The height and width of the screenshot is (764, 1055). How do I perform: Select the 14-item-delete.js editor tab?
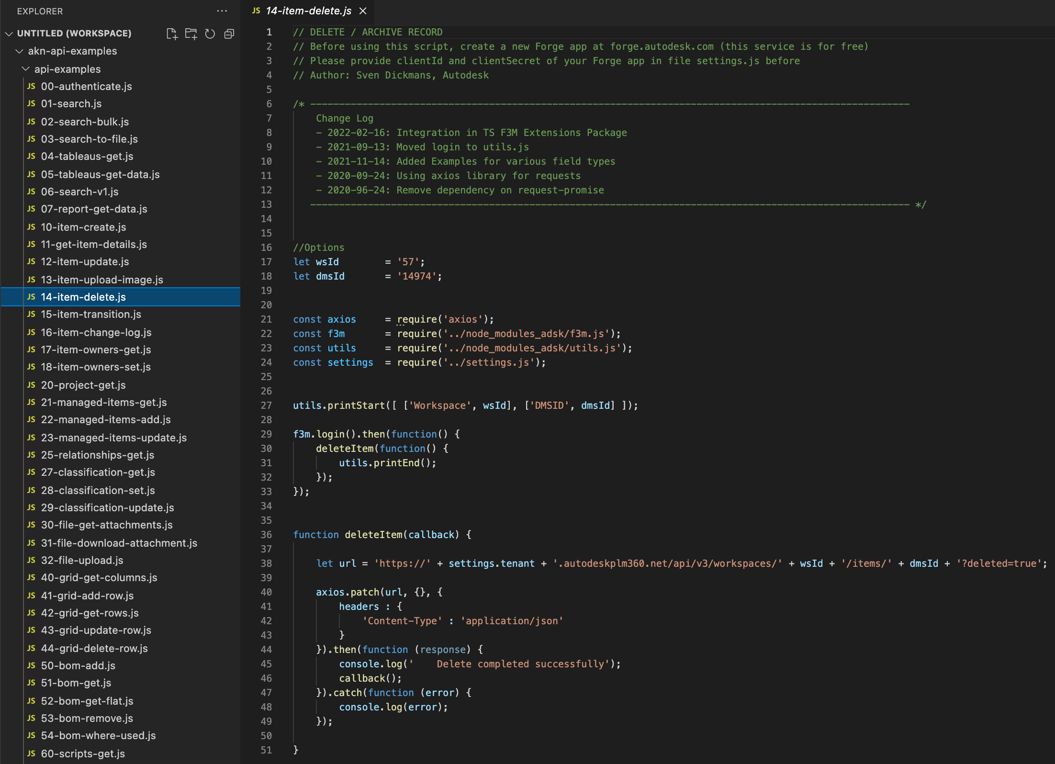(x=308, y=11)
